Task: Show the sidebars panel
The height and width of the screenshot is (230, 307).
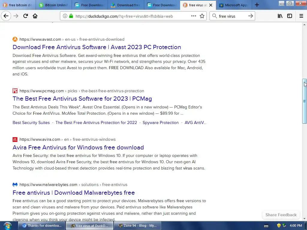Action: [290, 16]
